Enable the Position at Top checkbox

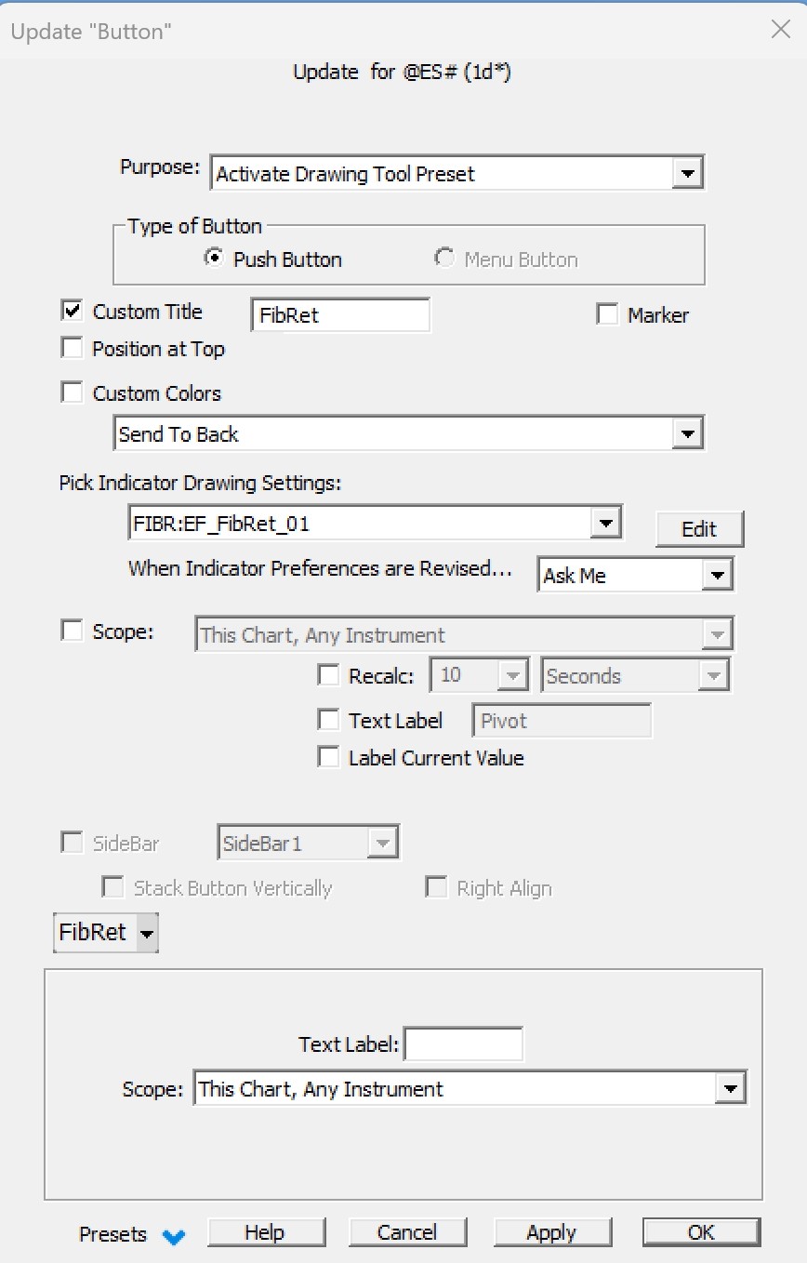coord(72,349)
